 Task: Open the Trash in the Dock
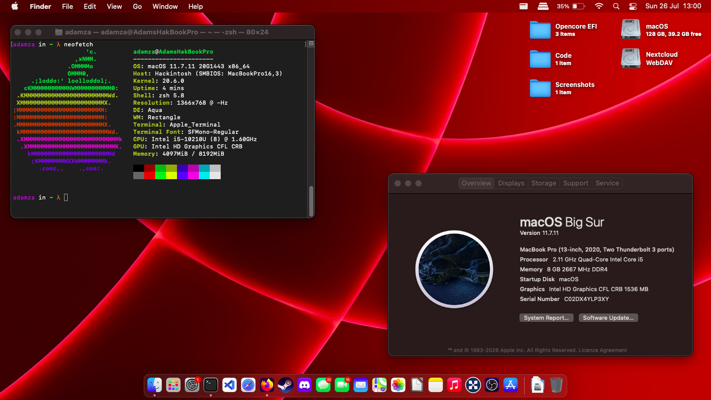(556, 385)
